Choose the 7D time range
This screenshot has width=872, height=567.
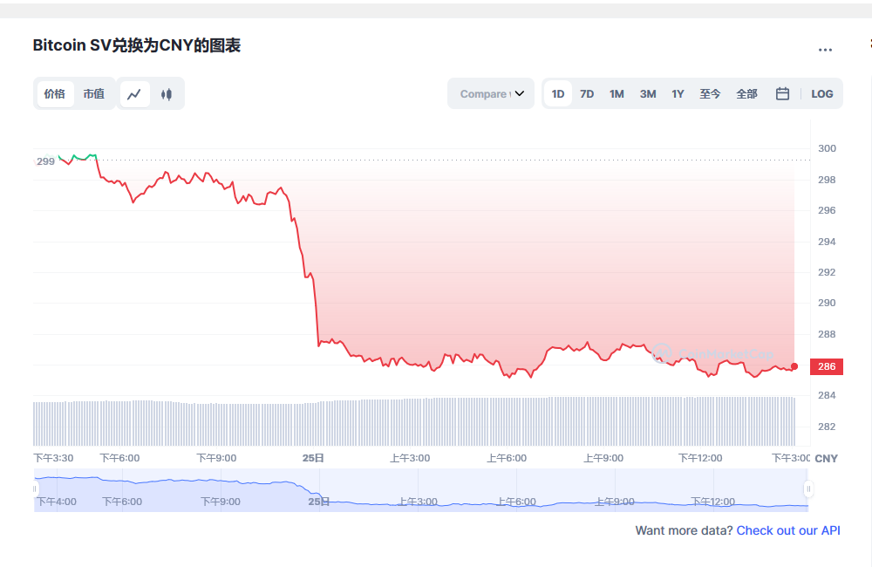pyautogui.click(x=587, y=93)
